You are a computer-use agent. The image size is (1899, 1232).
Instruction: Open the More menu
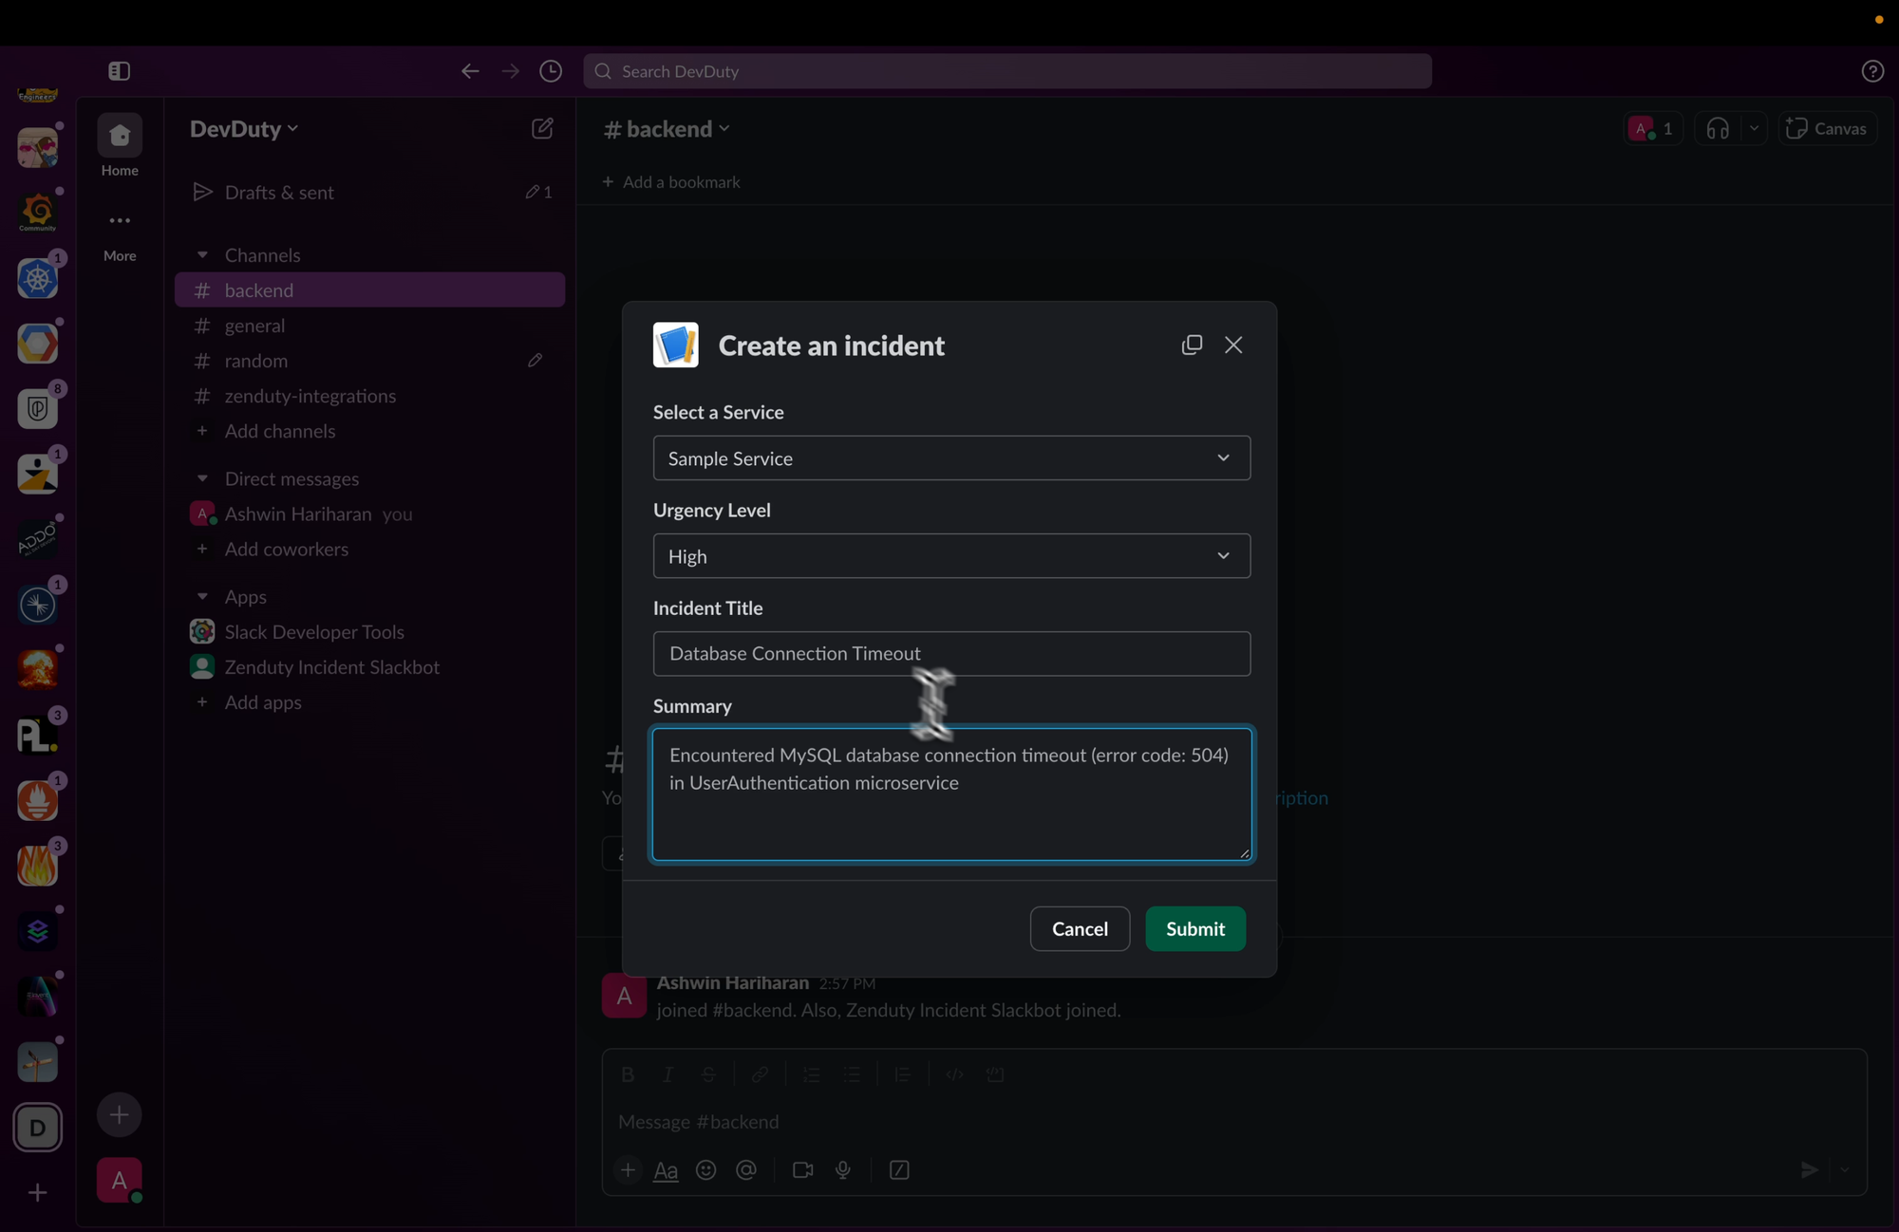120,235
